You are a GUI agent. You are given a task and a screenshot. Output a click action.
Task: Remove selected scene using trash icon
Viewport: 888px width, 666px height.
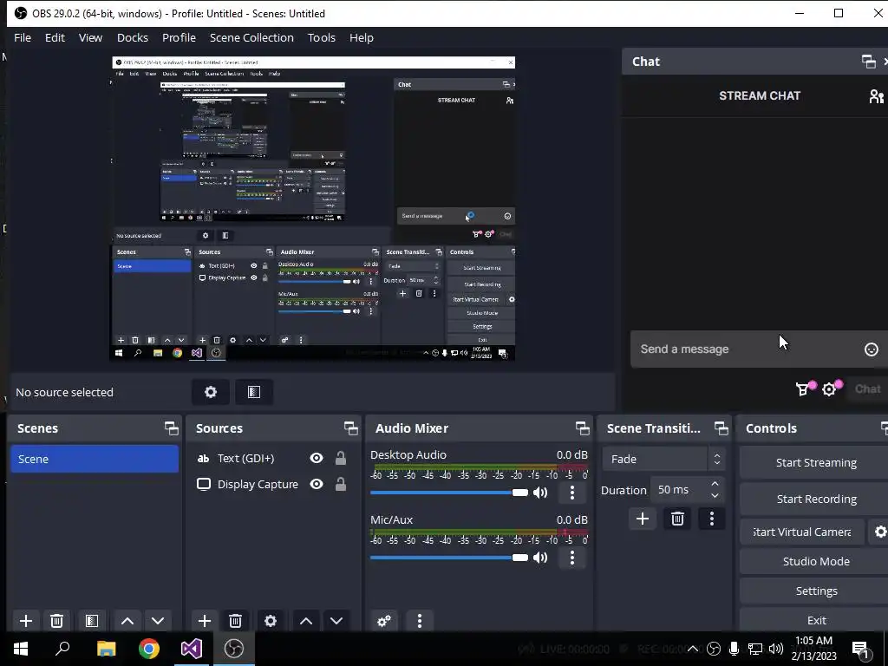pos(56,621)
